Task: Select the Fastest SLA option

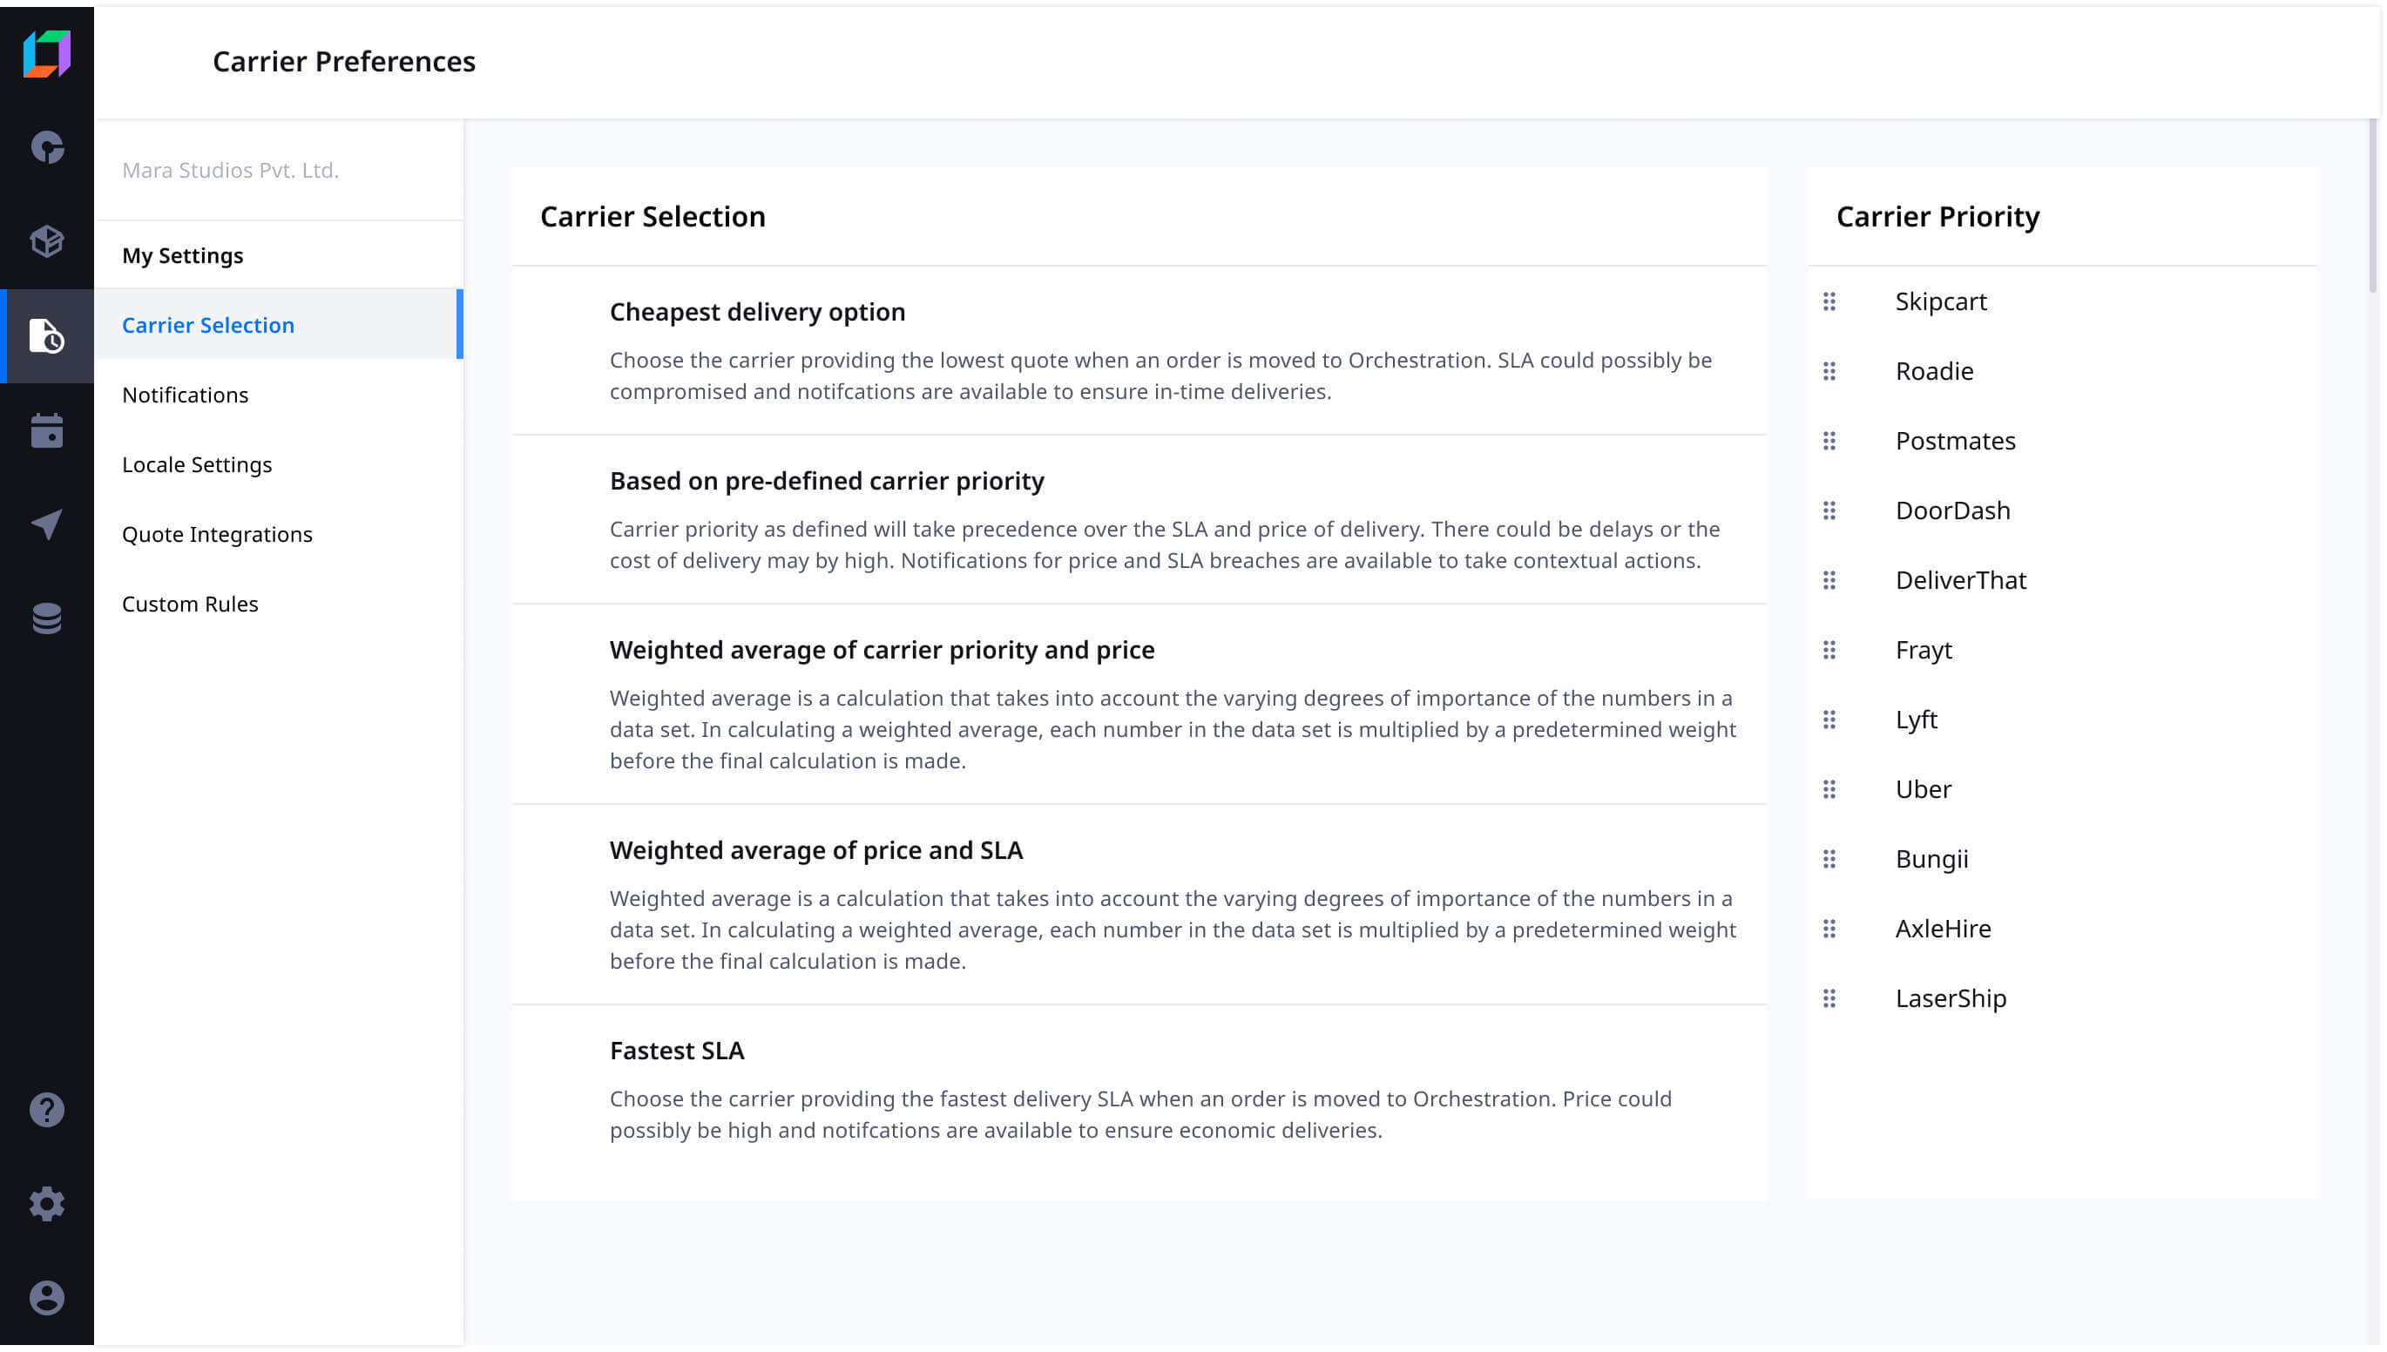Action: 1139,1090
